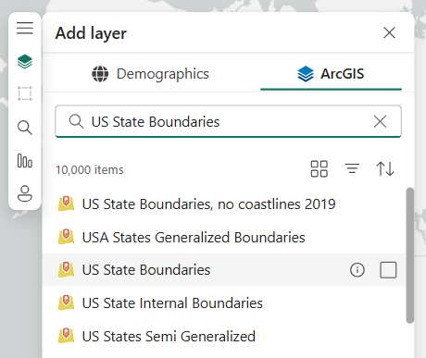Clear the US State Boundaries search text
The image size is (426, 358).
coord(380,121)
